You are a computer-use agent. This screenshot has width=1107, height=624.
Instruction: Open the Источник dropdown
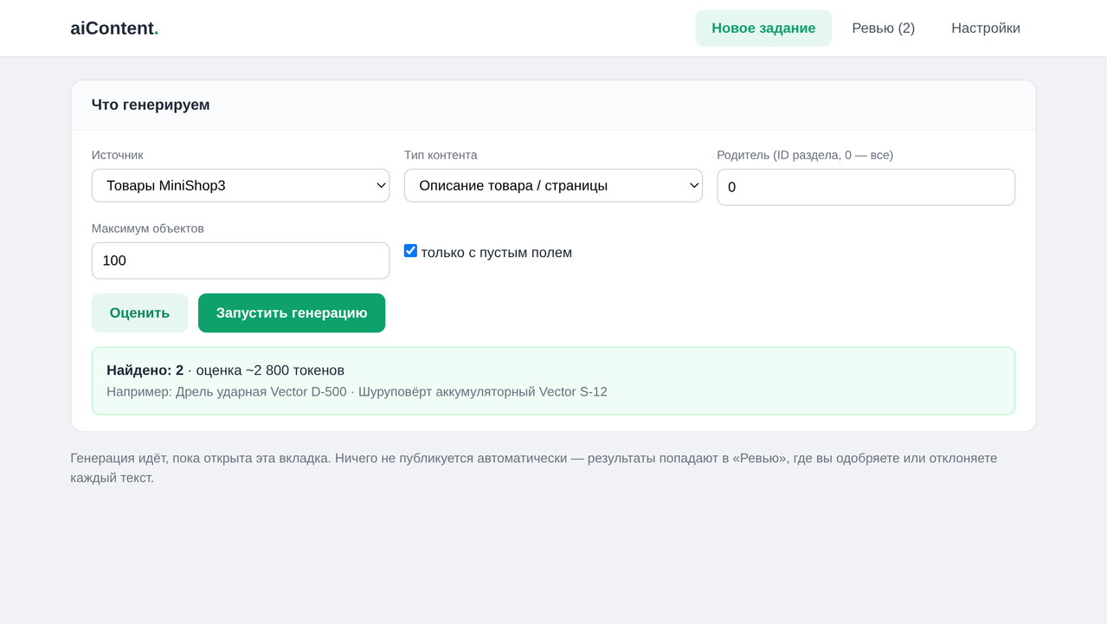click(x=241, y=185)
